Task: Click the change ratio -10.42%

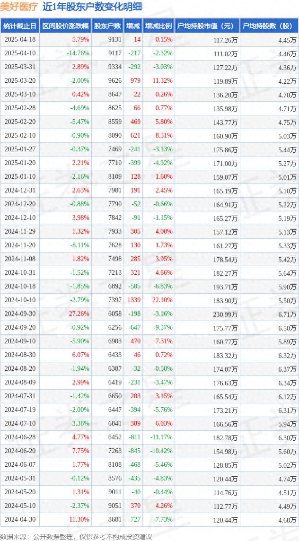Action: click(161, 451)
